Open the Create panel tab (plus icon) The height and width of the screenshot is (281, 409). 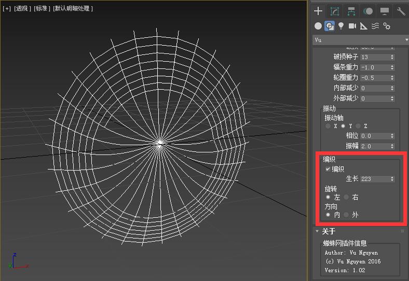[x=319, y=11]
